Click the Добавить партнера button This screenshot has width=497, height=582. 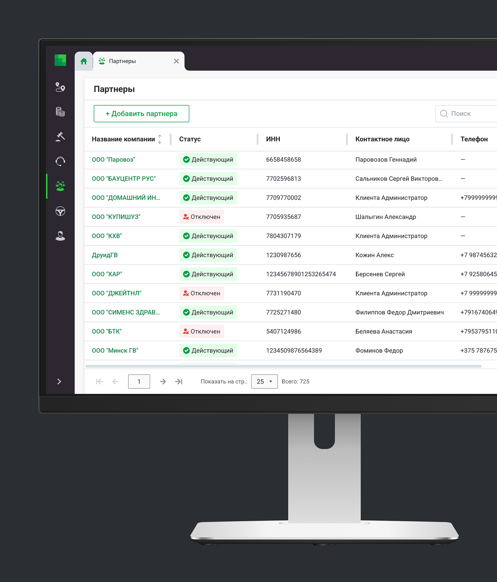pos(141,114)
